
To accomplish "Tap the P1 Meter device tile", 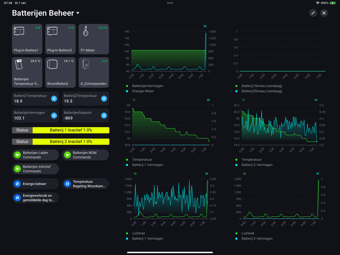I will point(93,39).
